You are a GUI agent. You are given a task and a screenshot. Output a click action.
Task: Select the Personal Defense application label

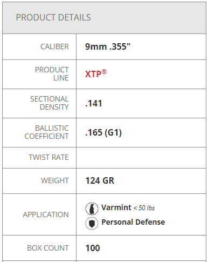pyautogui.click(x=133, y=222)
